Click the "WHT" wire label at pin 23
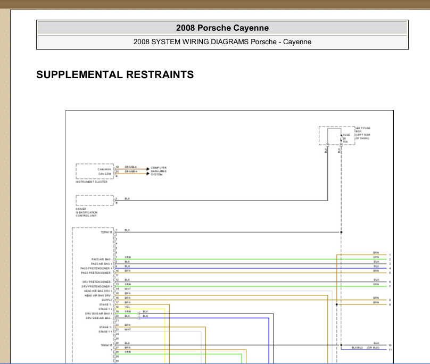Screen dimensions: 430x364 click(128, 329)
